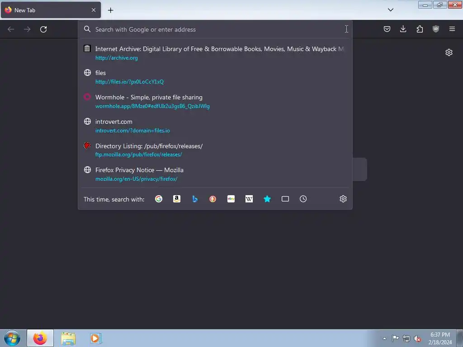The height and width of the screenshot is (347, 463).
Task: Click Firefox taskbar icon
Action: tap(40, 338)
